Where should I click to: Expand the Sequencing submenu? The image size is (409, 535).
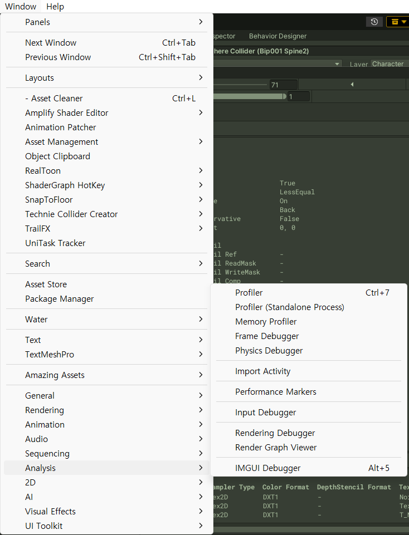106,454
